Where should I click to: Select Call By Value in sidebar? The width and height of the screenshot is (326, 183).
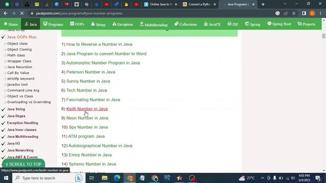[18, 73]
